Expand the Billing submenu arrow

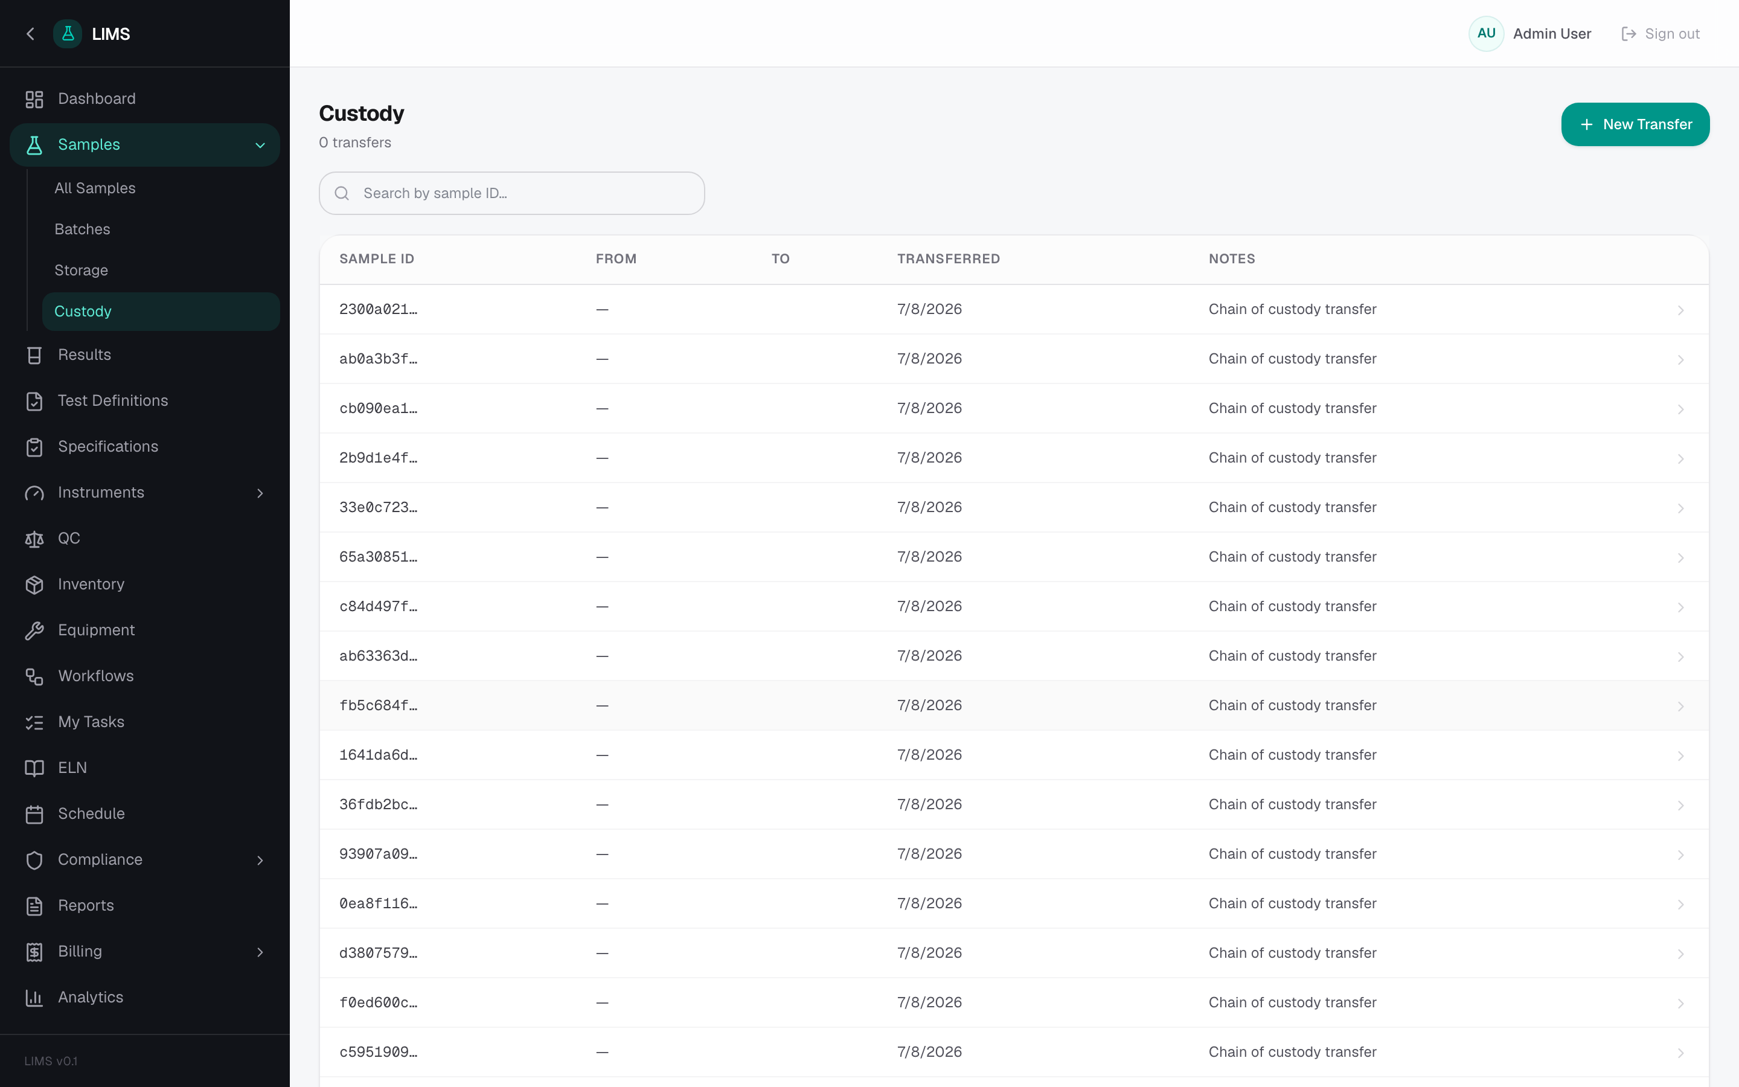260,952
